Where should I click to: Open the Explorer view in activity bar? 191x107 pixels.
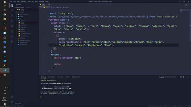click(x=12, y=6)
